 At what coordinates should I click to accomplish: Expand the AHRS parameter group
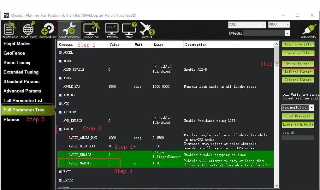pos(60,78)
